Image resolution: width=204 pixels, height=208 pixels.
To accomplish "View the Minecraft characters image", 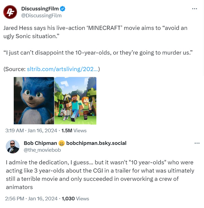I will coord(75,100).
